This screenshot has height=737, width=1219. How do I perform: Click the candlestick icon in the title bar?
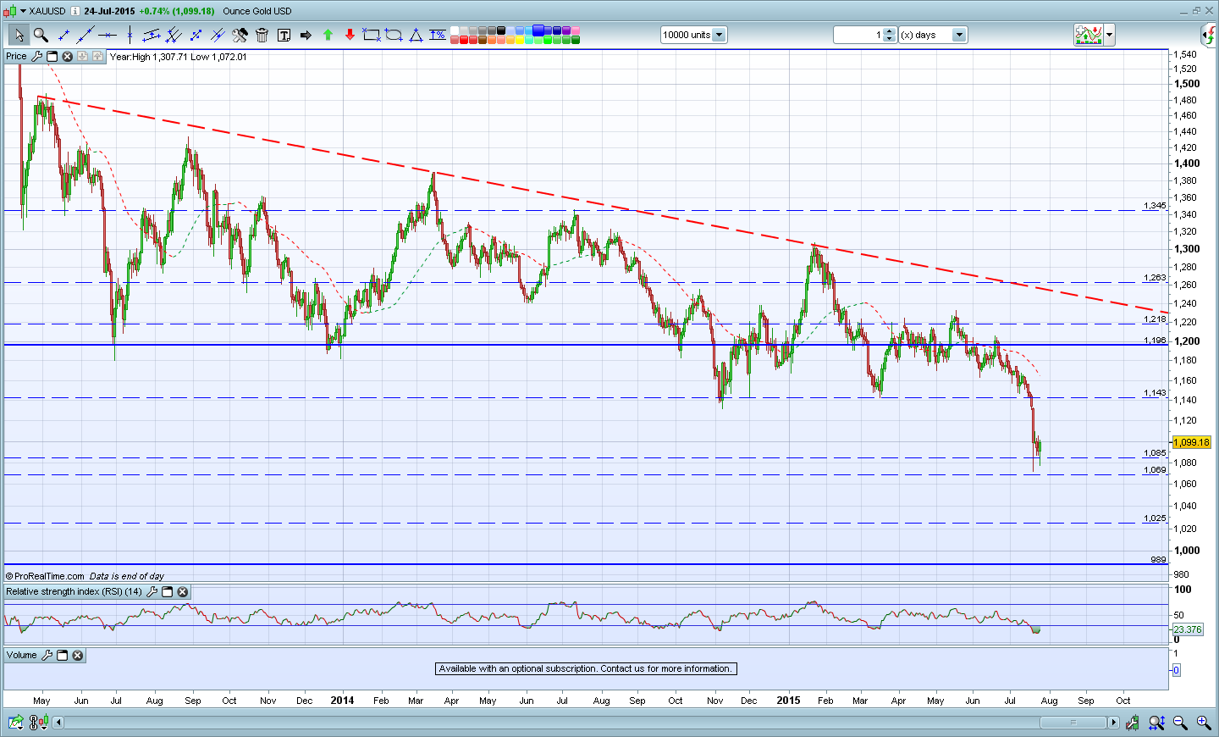coord(9,11)
